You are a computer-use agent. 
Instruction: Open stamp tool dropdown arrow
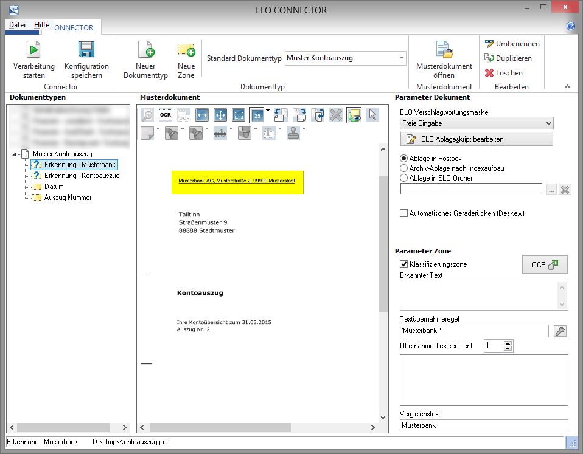click(x=304, y=128)
